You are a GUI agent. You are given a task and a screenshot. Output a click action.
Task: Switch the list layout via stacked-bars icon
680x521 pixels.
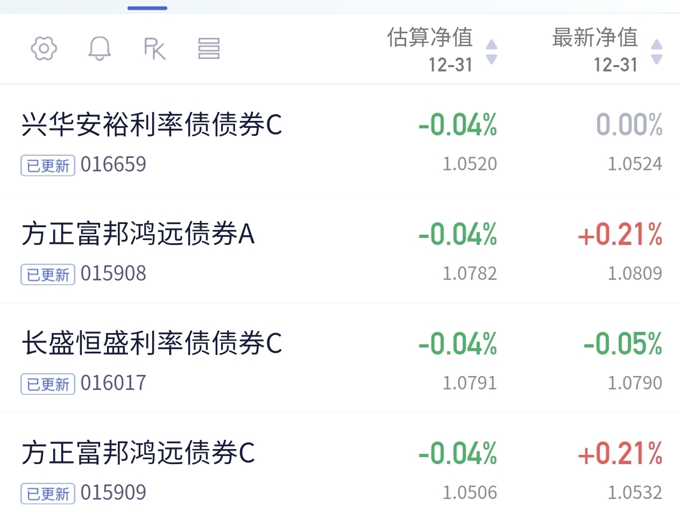[x=209, y=48]
